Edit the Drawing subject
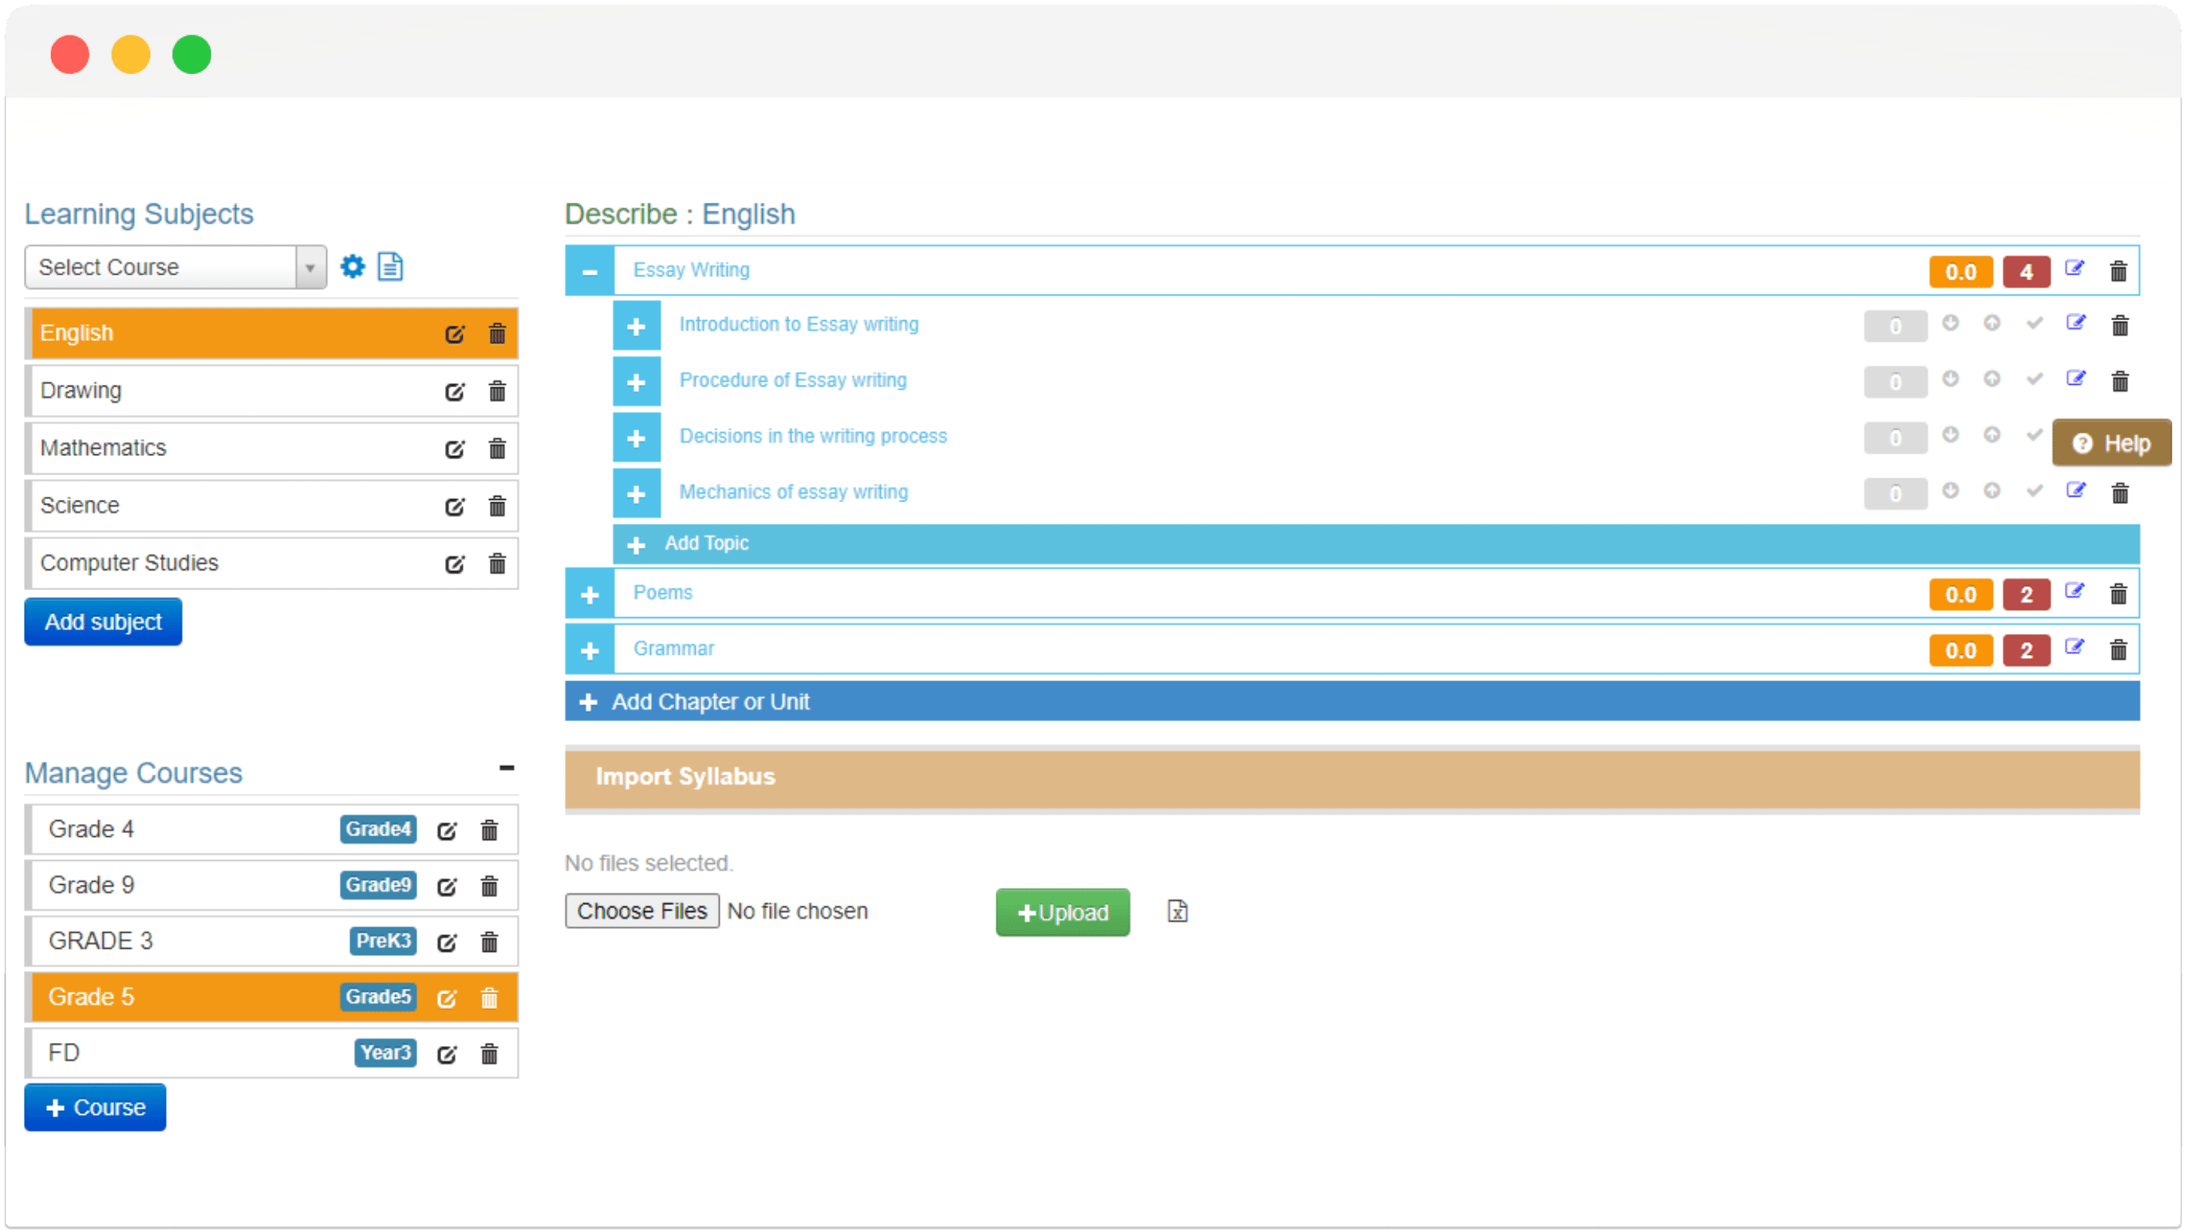The height and width of the screenshot is (1232, 2186). tap(455, 391)
